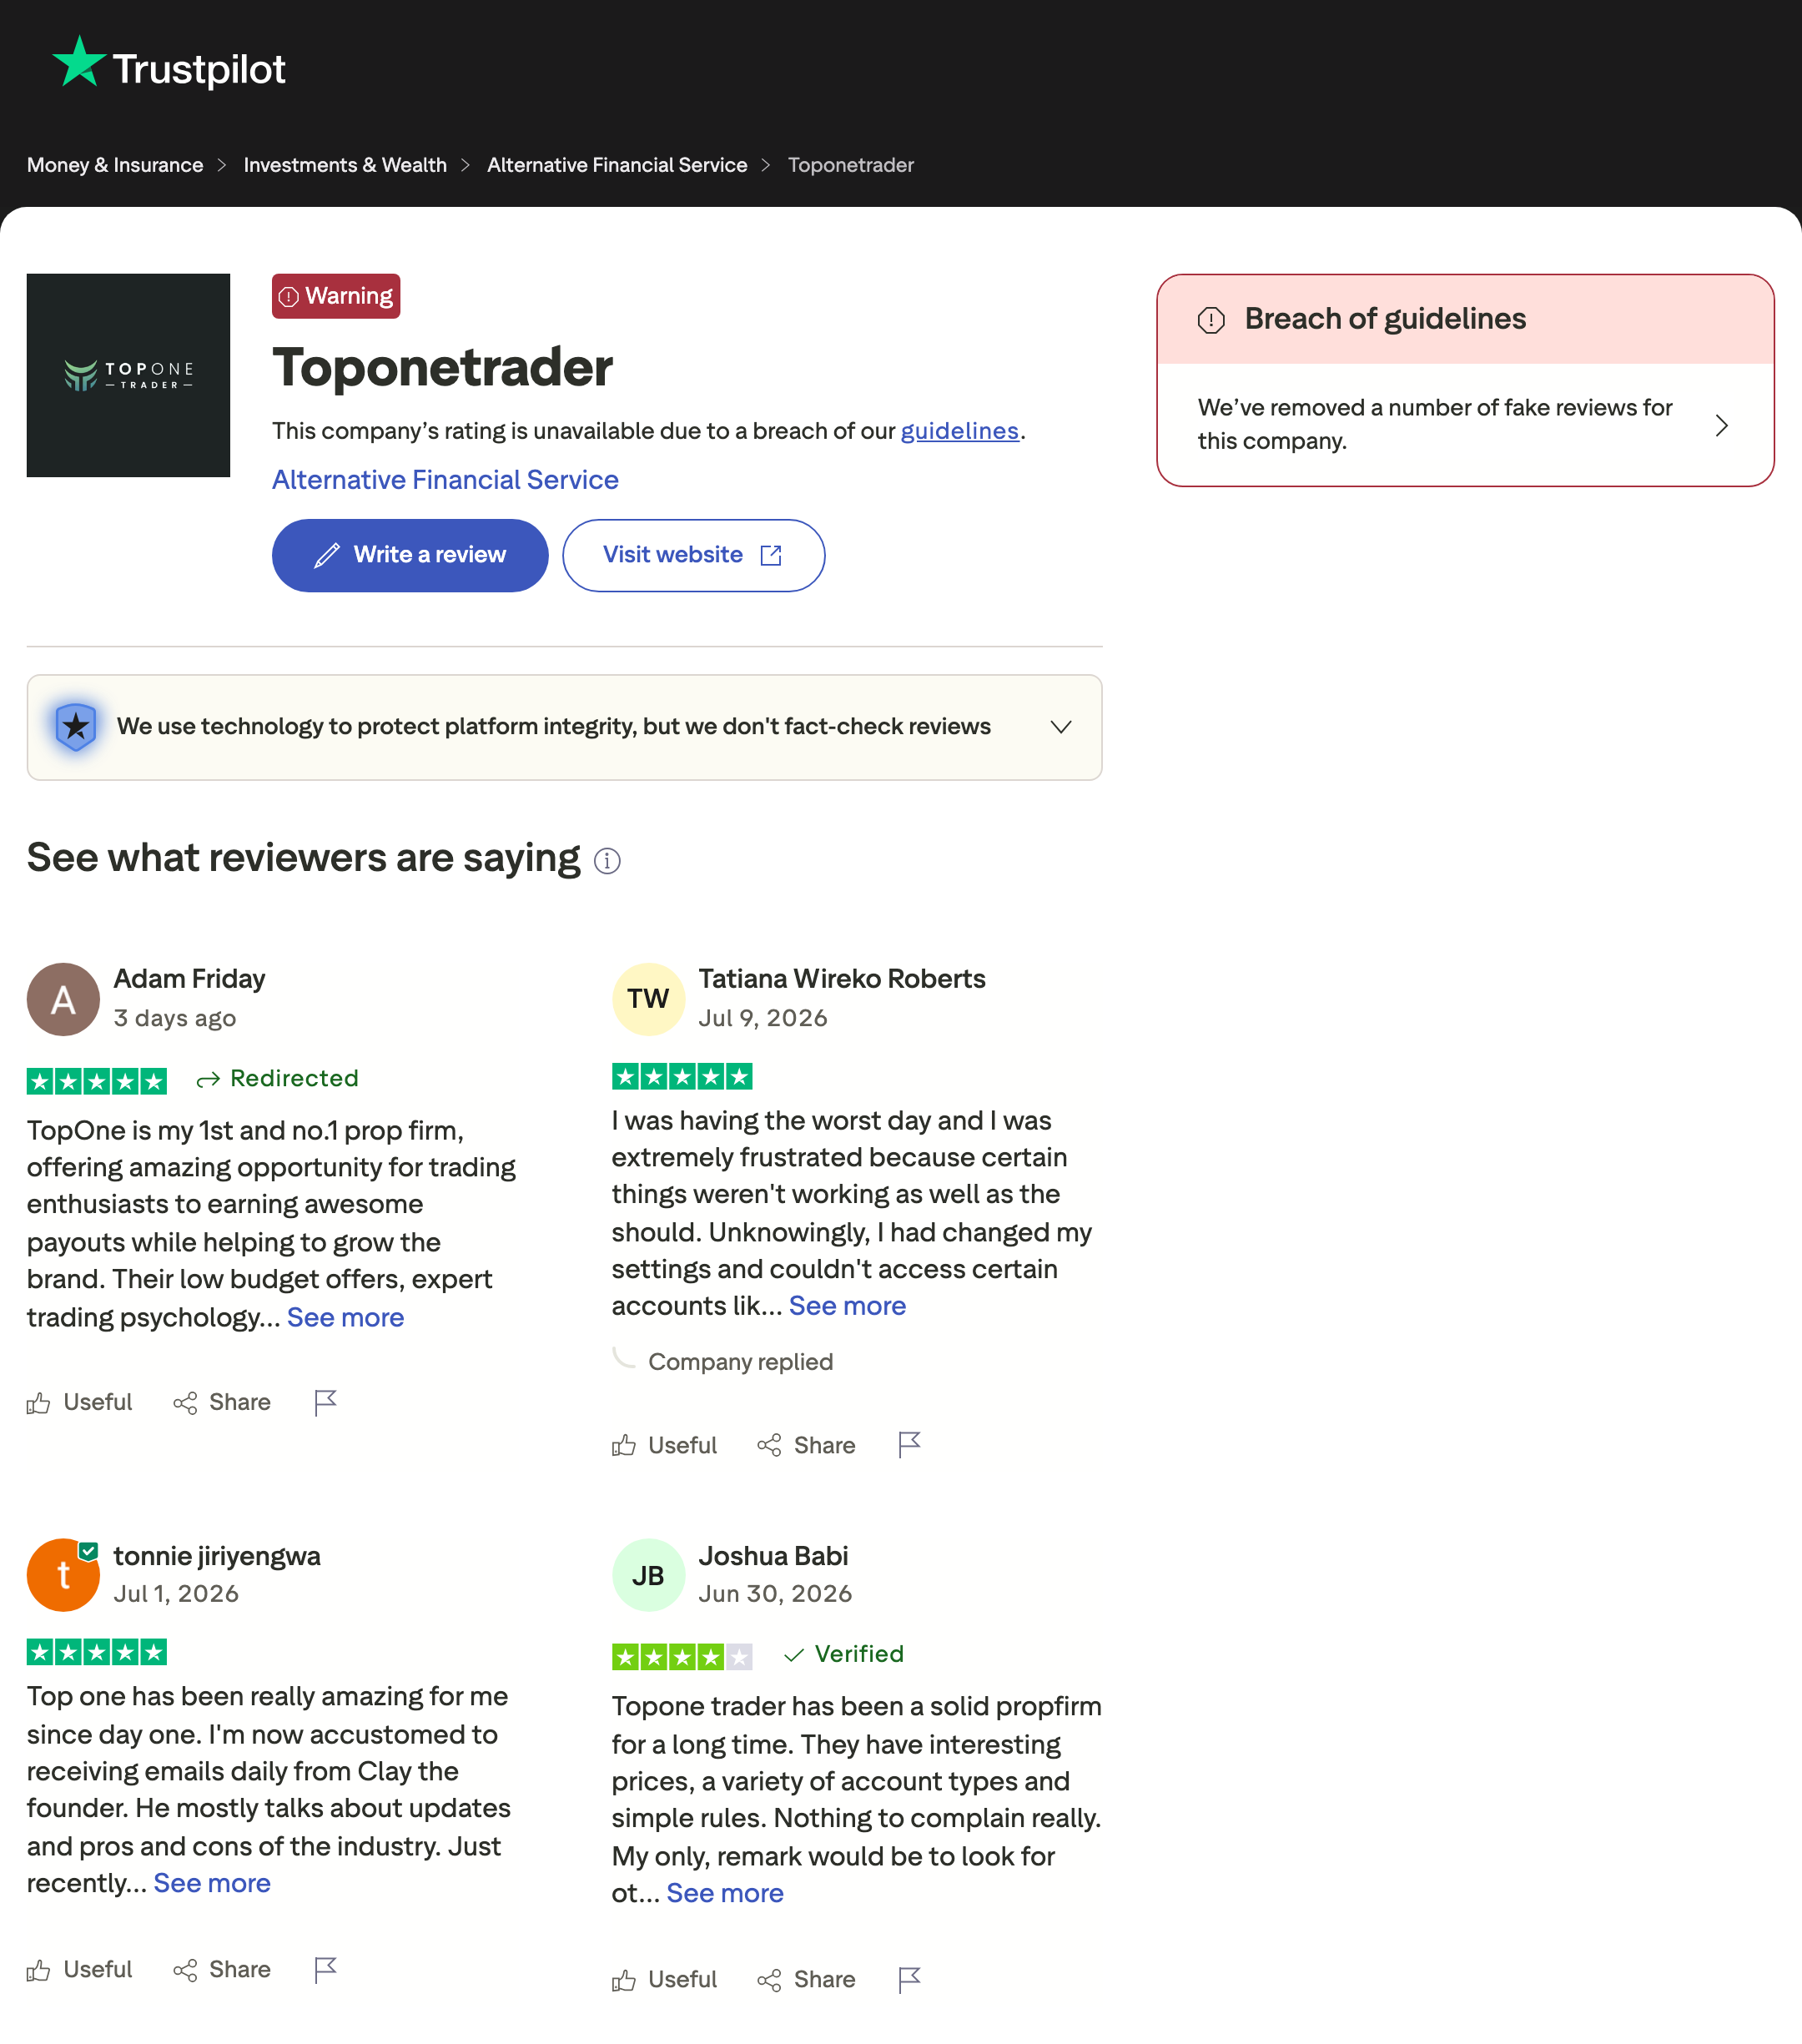Open Alternative Financial Service breadcrumb
Screen dimensions: 1802x2044
(x=617, y=165)
